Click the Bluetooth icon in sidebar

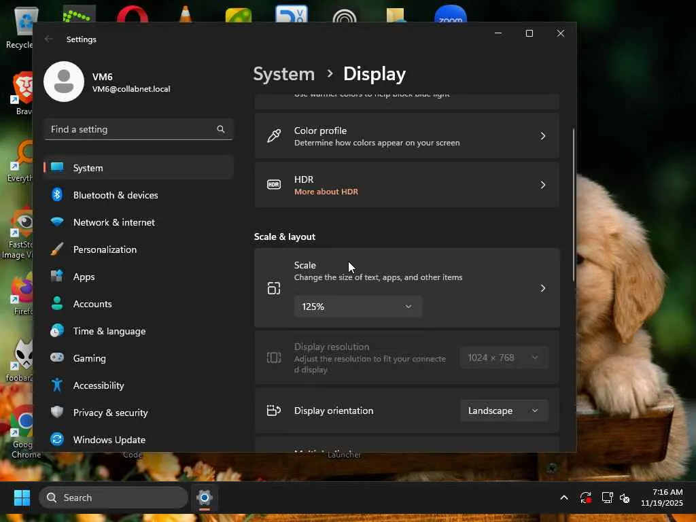(x=57, y=194)
